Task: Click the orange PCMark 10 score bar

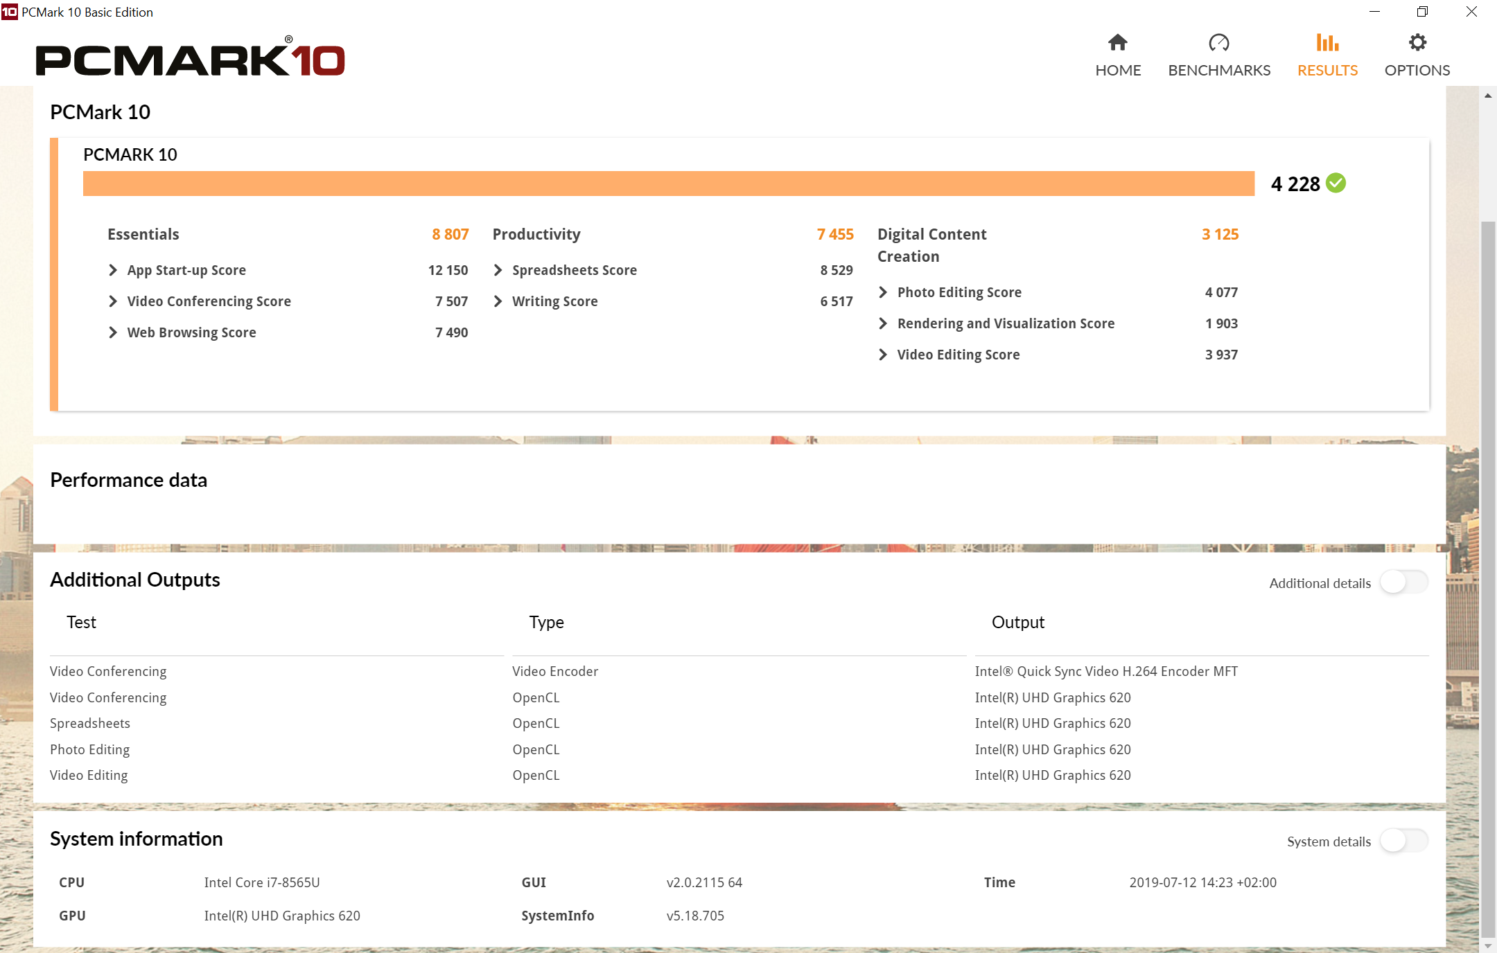Action: tap(669, 184)
